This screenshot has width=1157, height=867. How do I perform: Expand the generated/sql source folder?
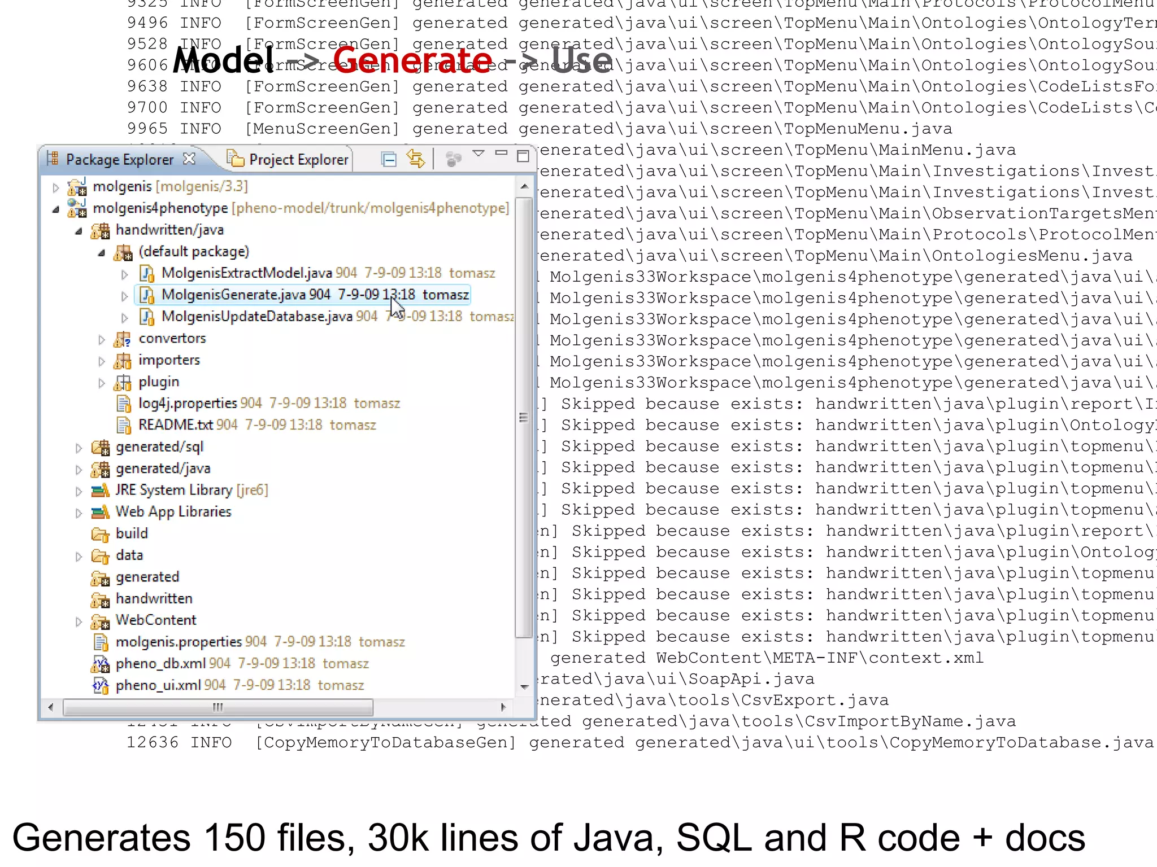(x=79, y=448)
